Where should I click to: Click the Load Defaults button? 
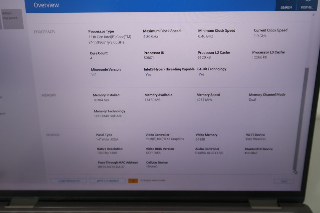68,181
